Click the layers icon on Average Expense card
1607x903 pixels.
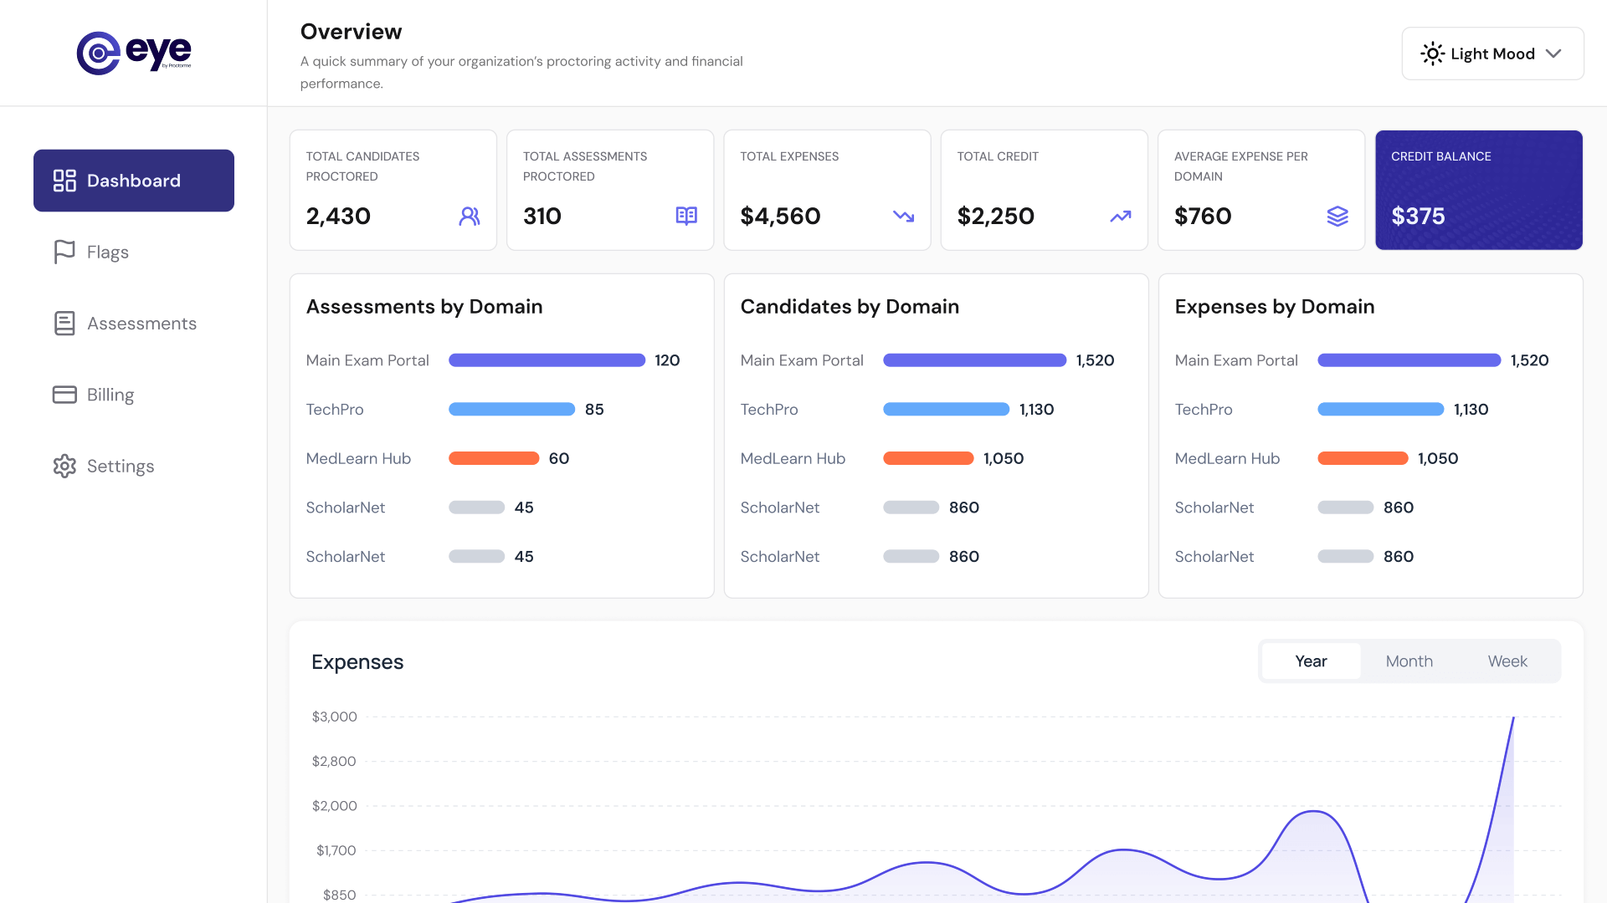coord(1337,216)
